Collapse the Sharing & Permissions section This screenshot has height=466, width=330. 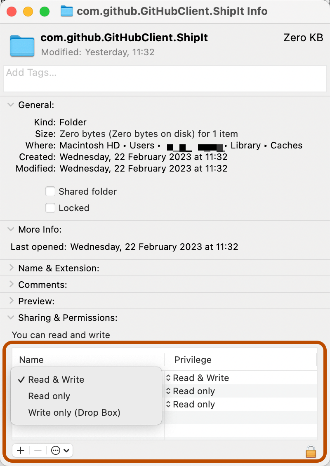pyautogui.click(x=10, y=318)
